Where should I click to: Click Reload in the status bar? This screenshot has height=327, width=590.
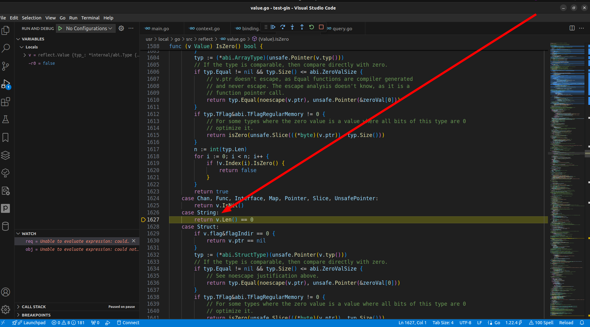[x=566, y=323]
